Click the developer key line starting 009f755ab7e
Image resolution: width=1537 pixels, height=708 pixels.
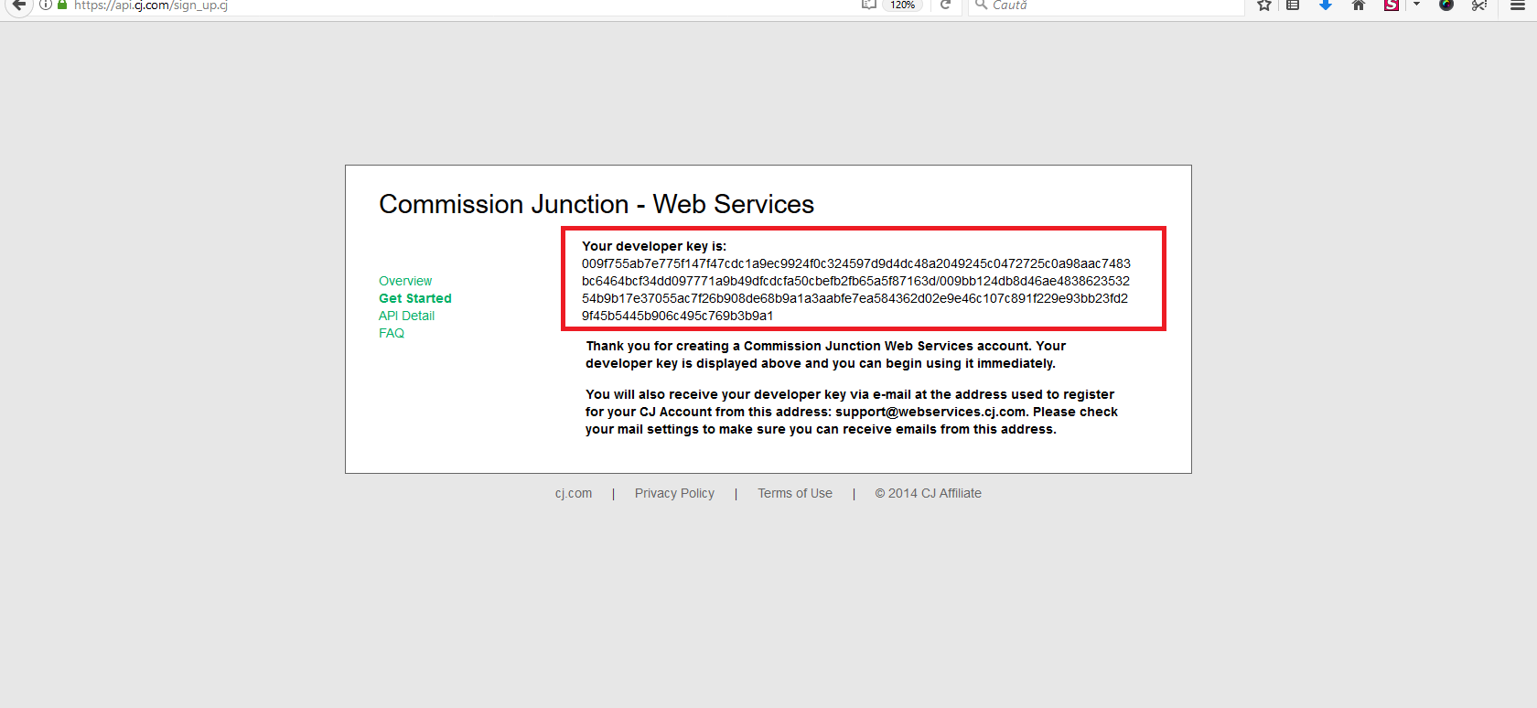(856, 263)
